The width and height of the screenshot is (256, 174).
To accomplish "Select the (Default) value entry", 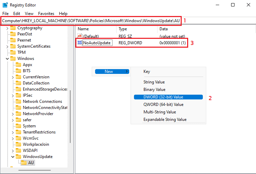I will tap(91, 36).
